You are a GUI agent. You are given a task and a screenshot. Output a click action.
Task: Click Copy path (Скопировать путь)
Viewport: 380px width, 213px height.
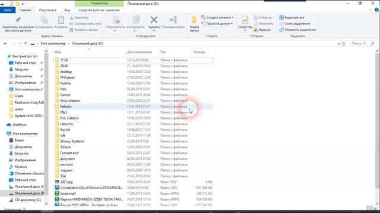pyautogui.click(x=85, y=24)
